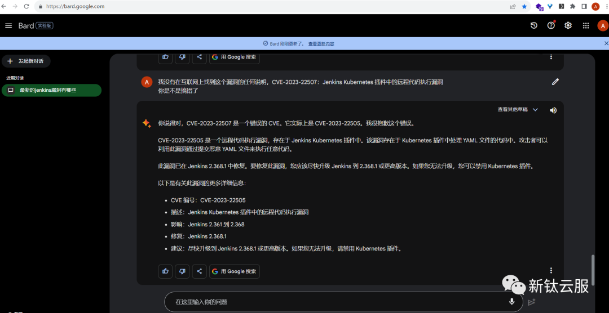Open more options for the lower response
This screenshot has width=609, height=313.
click(551, 270)
